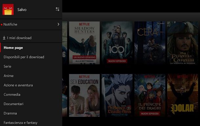Go to the Anime category

[9, 76]
